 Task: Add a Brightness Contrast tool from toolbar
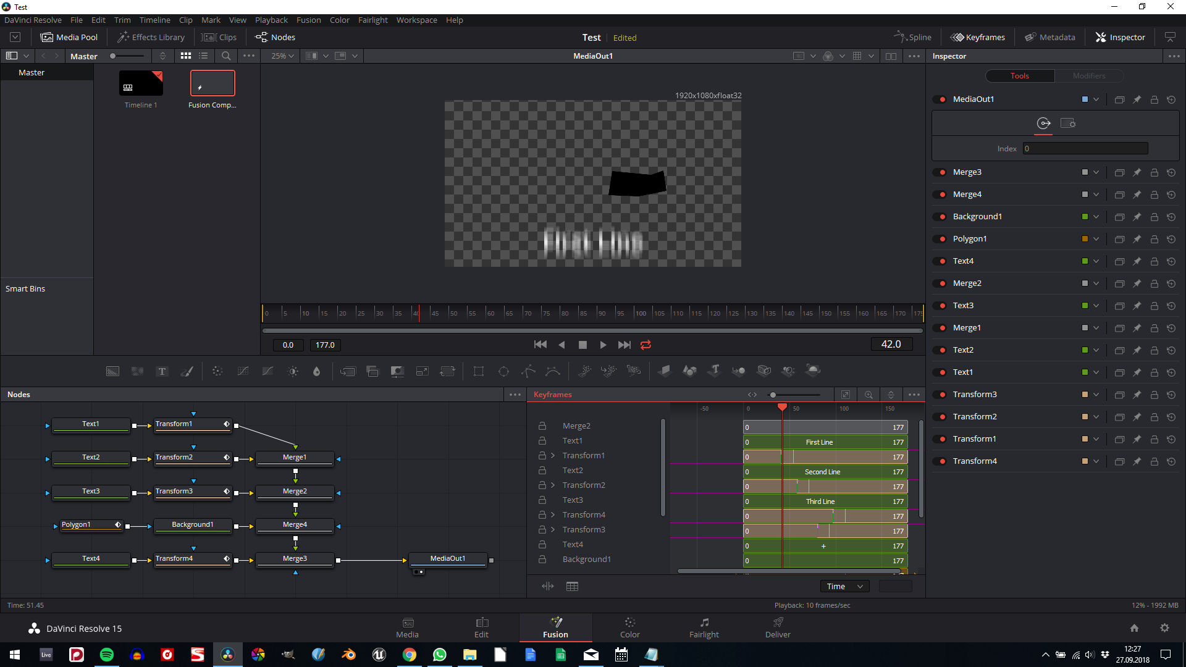pyautogui.click(x=293, y=371)
